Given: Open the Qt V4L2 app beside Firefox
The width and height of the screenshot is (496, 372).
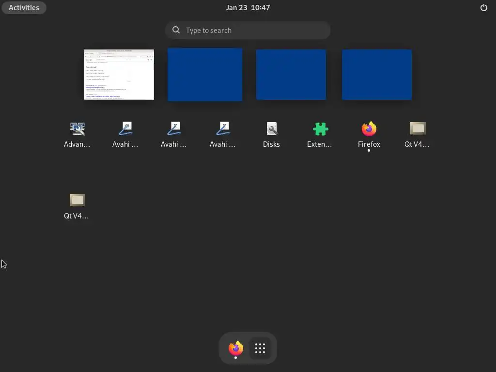Looking at the screenshot, I should click(x=418, y=135).
